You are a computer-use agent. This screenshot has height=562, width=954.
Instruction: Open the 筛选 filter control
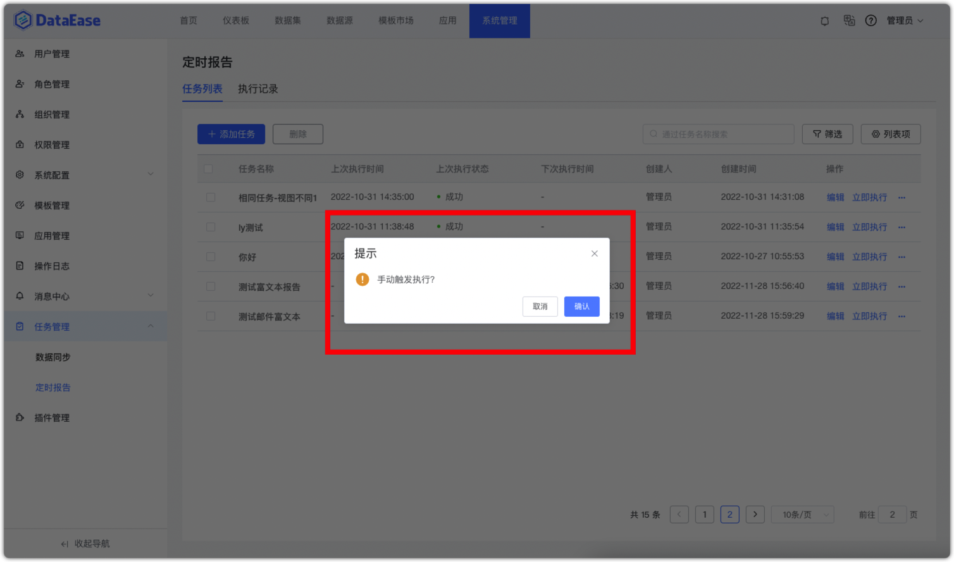pos(827,133)
